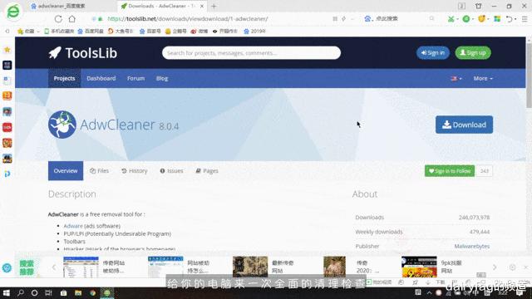Focus the ToolsLib project search field
Viewport: 532px width, 299px height.
click(x=251, y=53)
